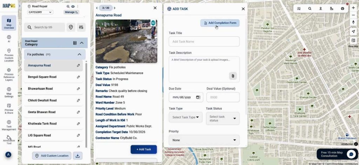Open Task Management in left sidebar
The height and width of the screenshot is (165, 359).
(x=9, y=125)
